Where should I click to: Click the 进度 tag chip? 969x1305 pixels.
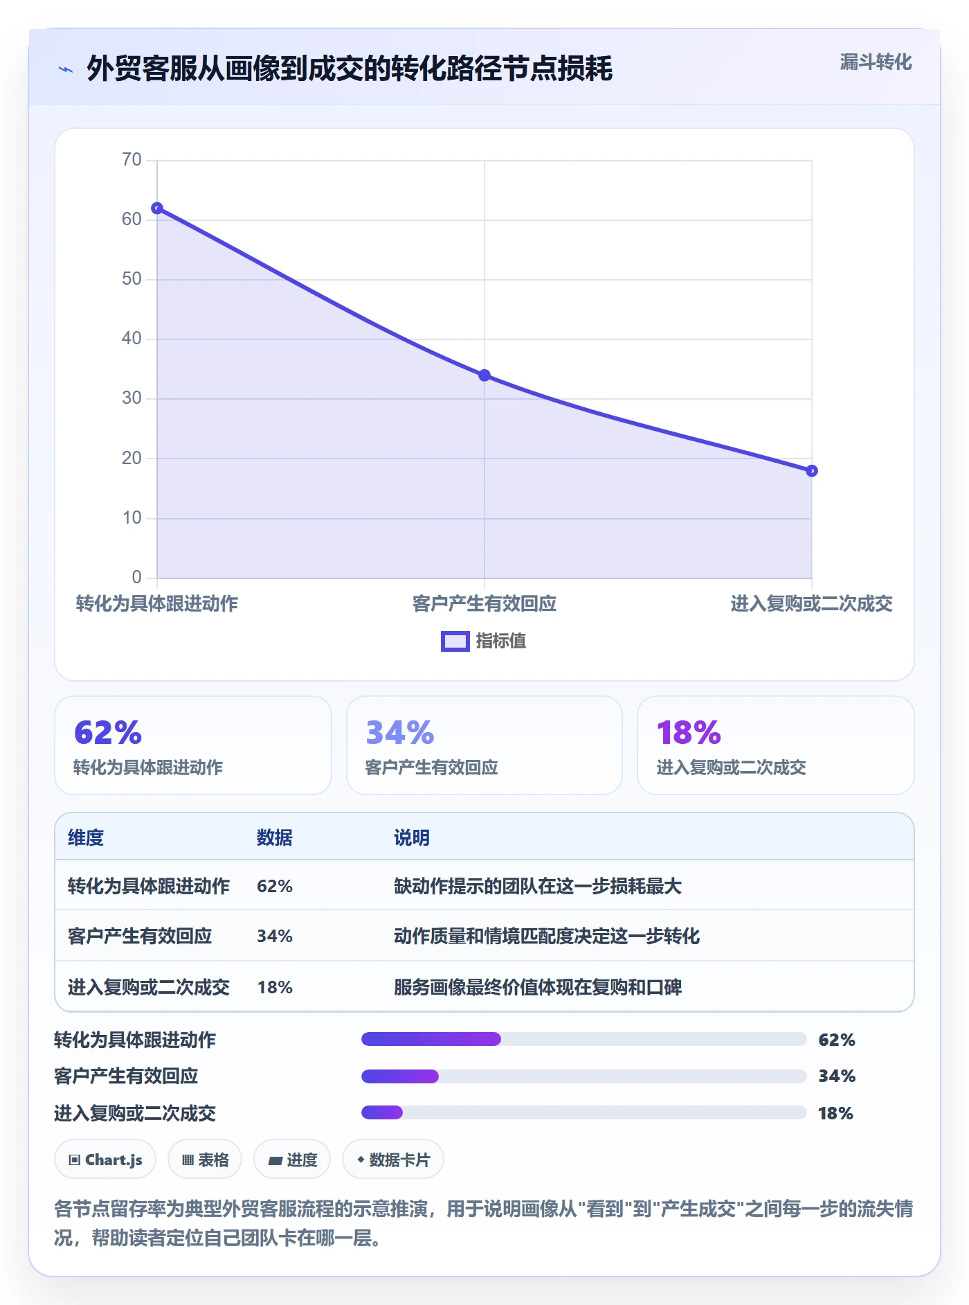[x=292, y=1160]
